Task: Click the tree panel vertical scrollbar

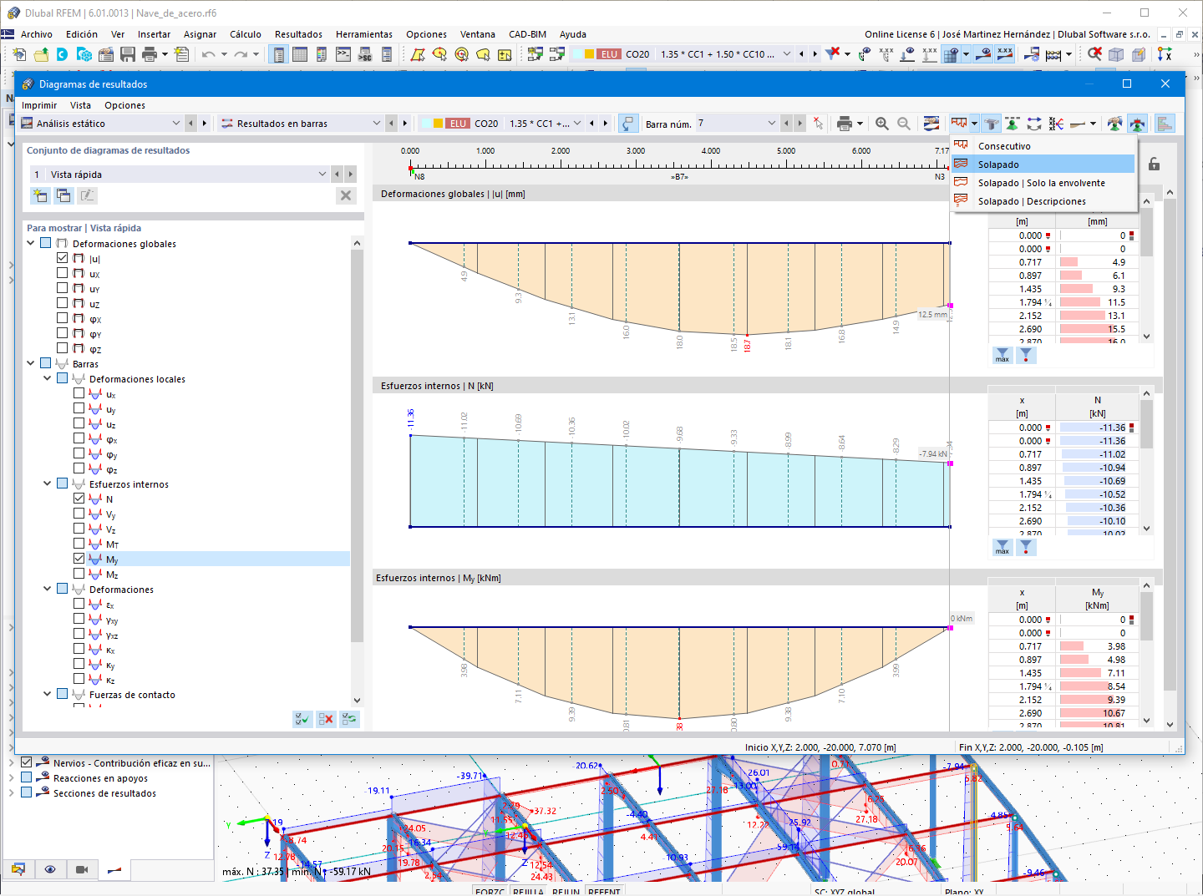Action: (x=357, y=447)
